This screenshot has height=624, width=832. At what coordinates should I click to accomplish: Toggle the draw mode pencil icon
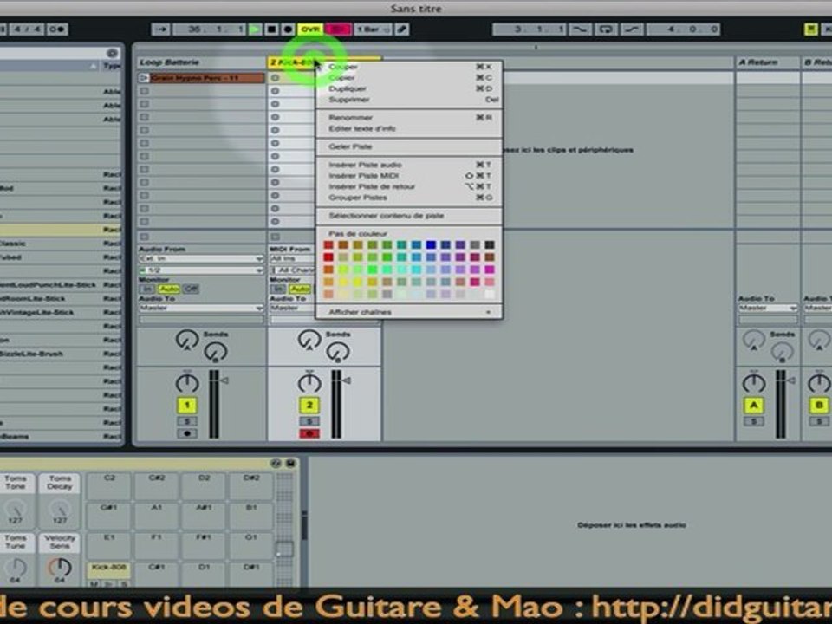click(402, 29)
